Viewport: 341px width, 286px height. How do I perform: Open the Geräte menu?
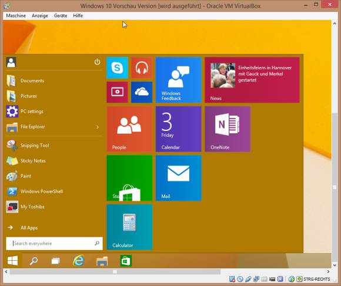point(61,16)
